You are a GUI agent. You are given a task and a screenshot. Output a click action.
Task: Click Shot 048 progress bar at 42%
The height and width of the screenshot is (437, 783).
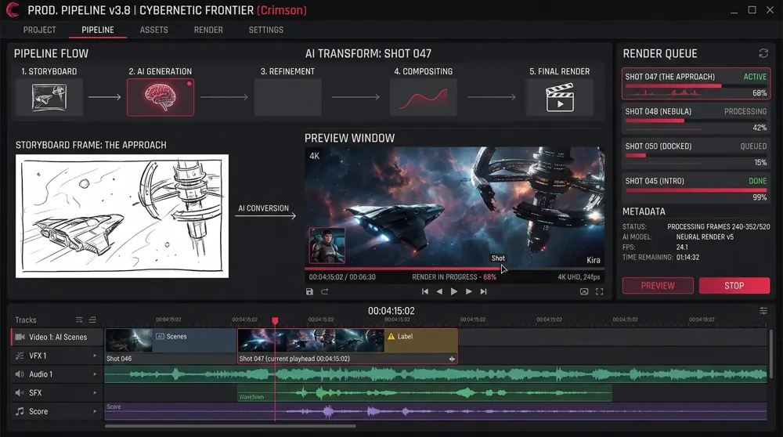(x=695, y=121)
